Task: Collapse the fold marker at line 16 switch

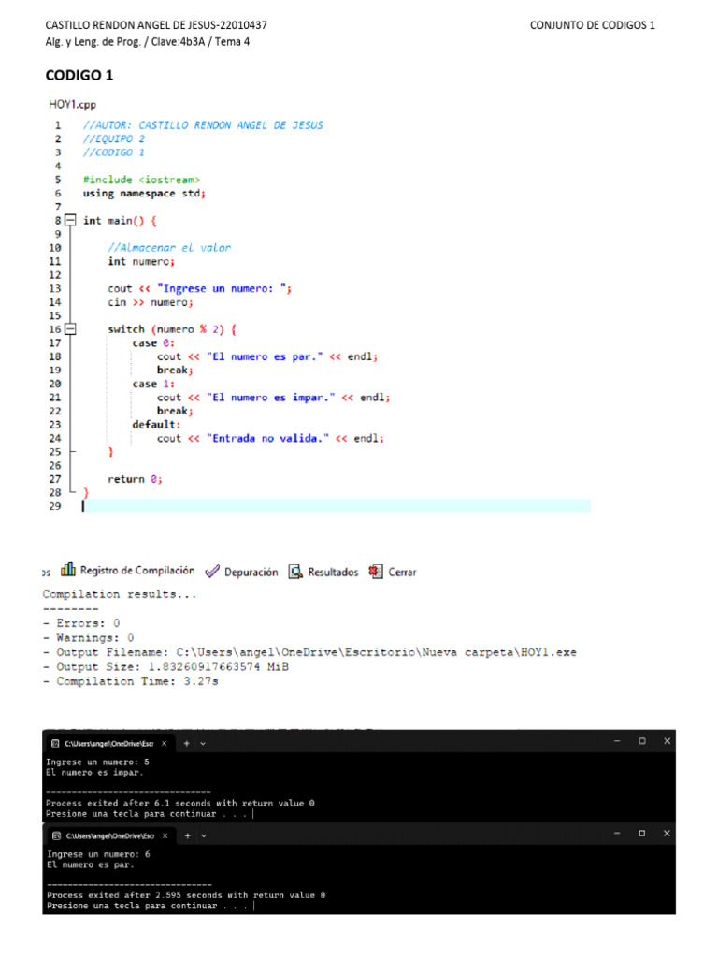Action: (x=71, y=329)
